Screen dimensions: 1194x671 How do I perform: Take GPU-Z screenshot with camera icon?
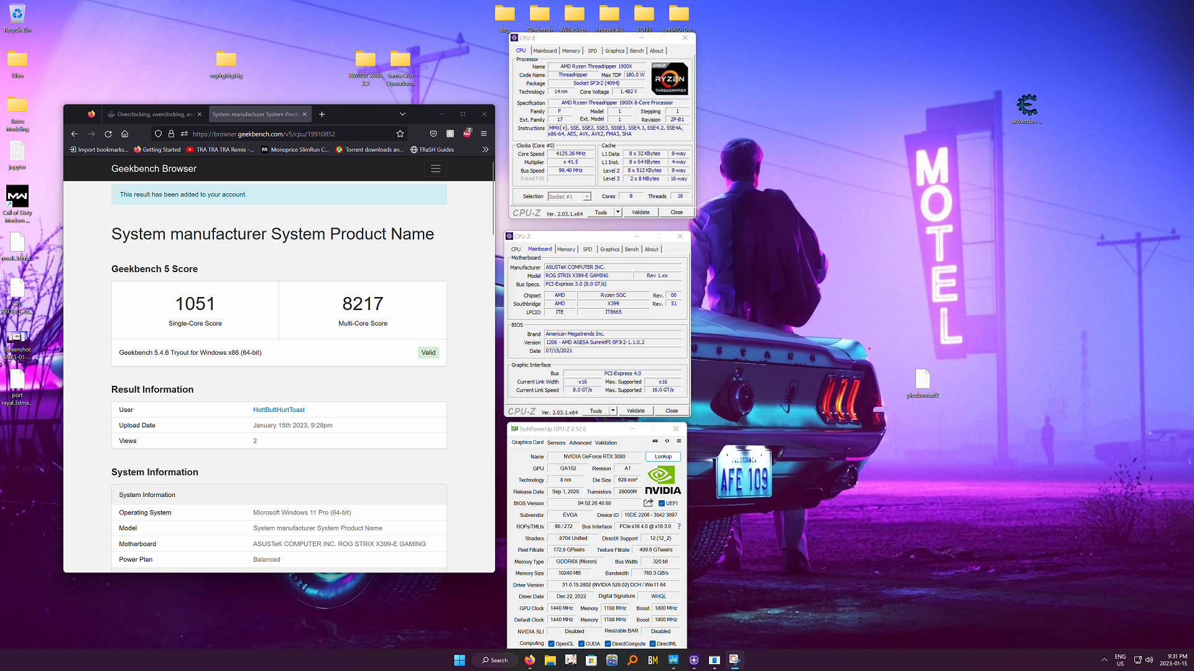655,441
